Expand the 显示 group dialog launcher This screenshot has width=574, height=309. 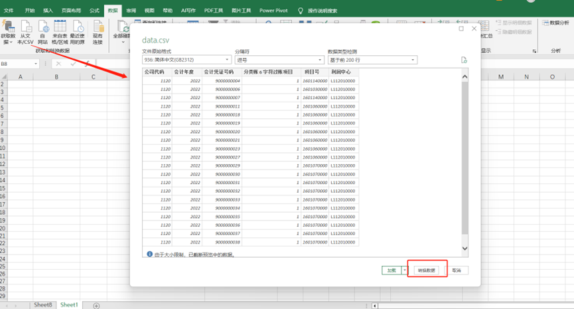click(x=534, y=51)
